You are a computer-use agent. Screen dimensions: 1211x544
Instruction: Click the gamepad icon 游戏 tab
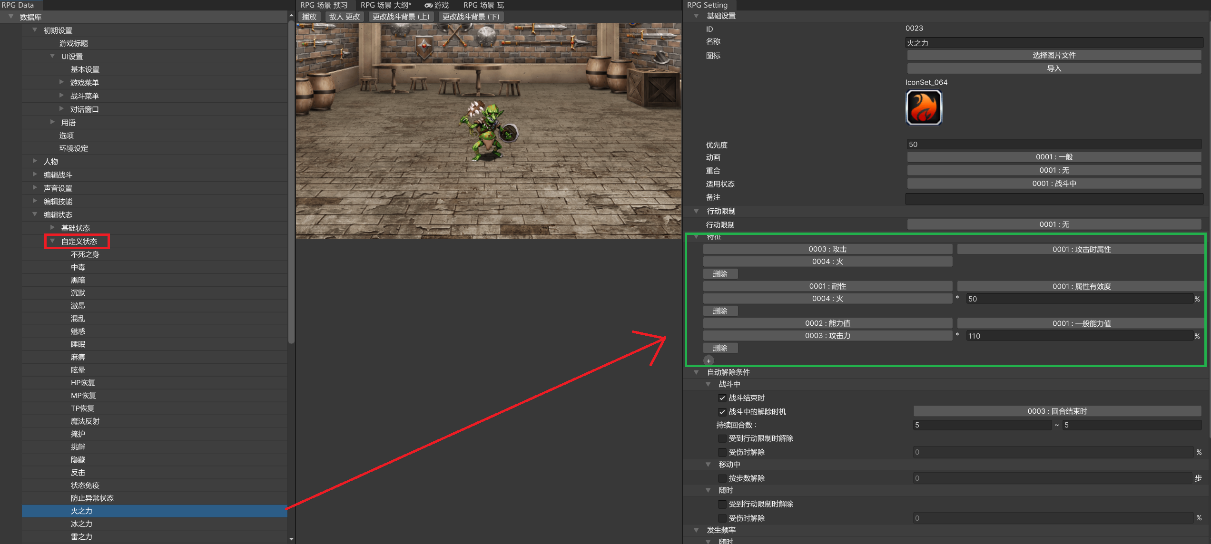(x=436, y=5)
